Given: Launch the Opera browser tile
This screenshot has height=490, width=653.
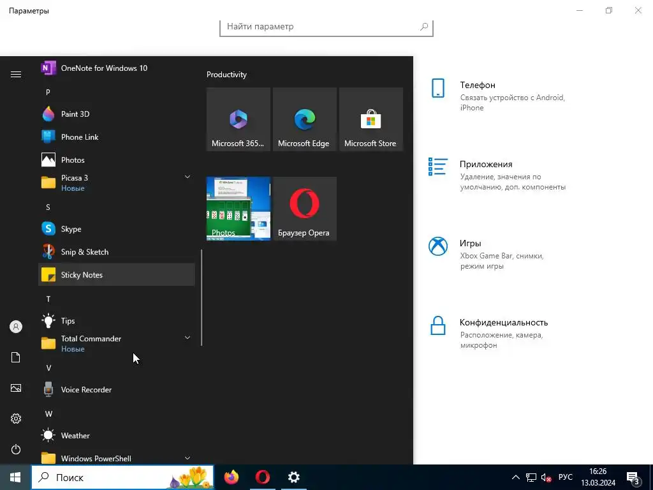Looking at the screenshot, I should [x=304, y=209].
